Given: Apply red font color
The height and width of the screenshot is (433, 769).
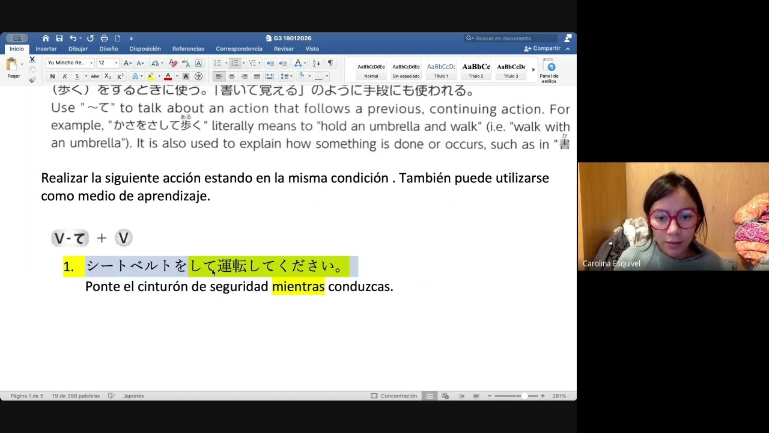Looking at the screenshot, I should (168, 76).
